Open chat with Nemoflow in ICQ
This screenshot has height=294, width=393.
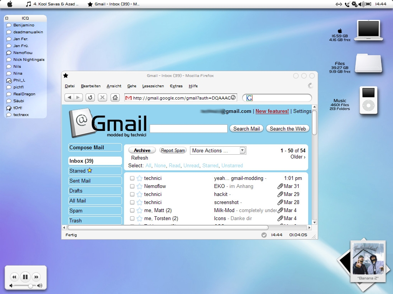pyautogui.click(x=23, y=53)
